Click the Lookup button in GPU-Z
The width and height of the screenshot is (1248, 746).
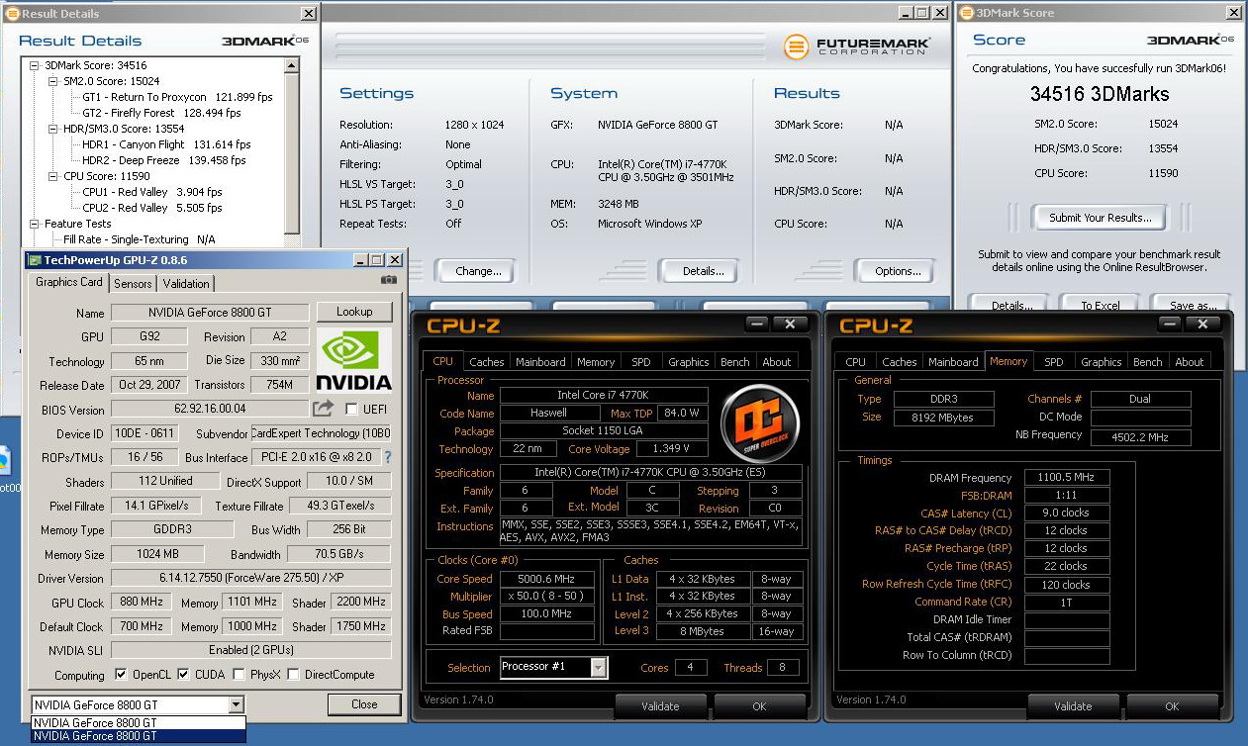(354, 312)
